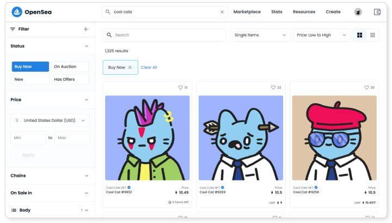Toggle the New status filter
This screenshot has height=223, width=392.
[x=30, y=80]
